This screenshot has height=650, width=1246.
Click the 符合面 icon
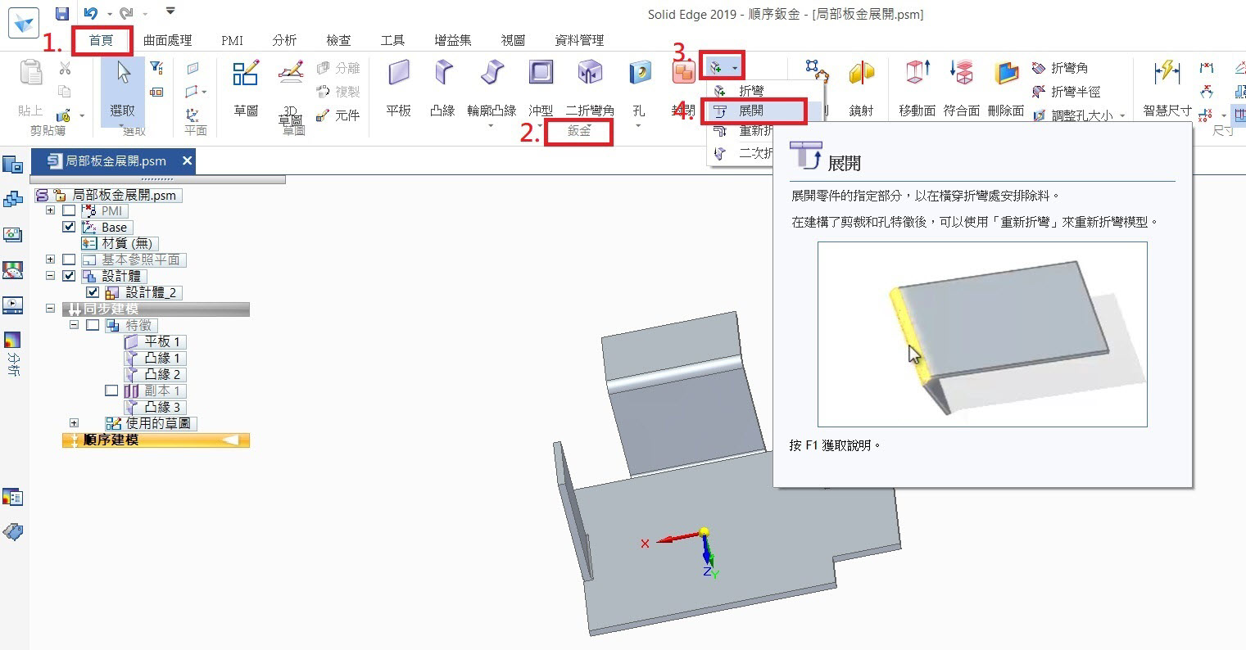(962, 72)
